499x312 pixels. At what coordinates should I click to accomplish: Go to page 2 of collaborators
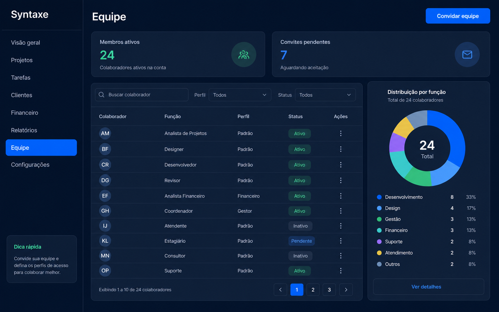[313, 290]
